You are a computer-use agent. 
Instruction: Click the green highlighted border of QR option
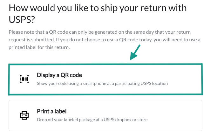pos(105,64)
